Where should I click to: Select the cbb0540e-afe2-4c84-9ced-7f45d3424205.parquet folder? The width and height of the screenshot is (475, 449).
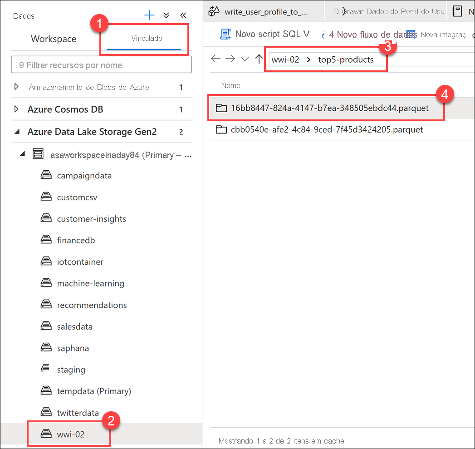pos(327,129)
